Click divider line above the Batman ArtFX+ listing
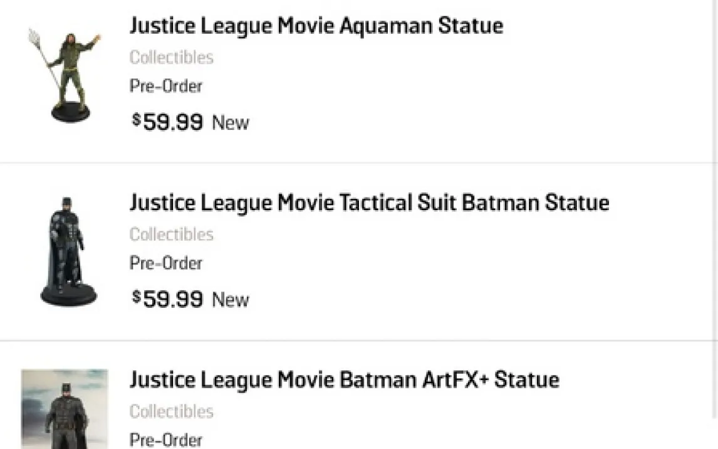 tap(359, 341)
